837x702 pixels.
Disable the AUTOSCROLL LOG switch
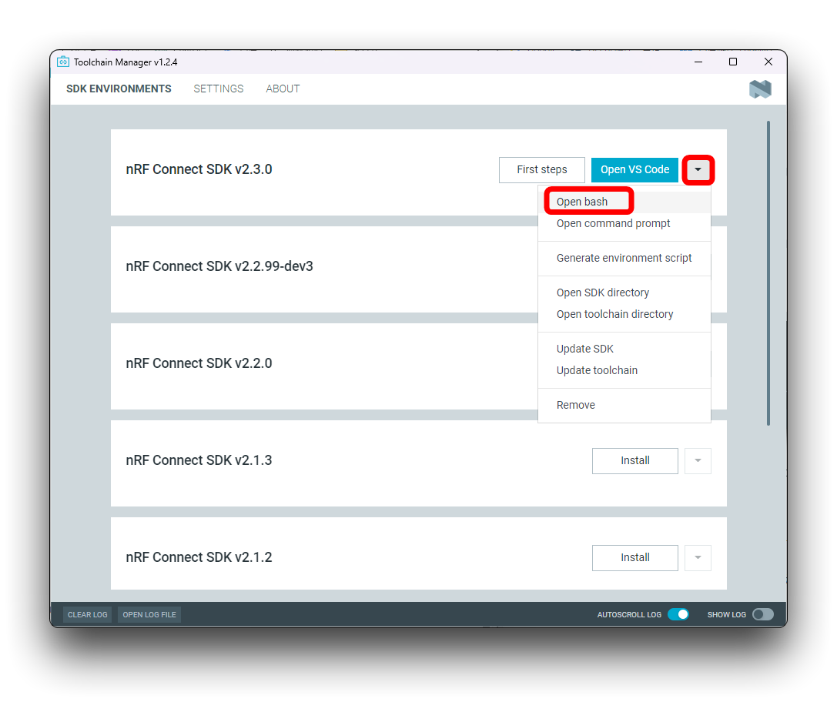coord(678,614)
